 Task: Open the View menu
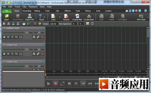tap(42, 7)
